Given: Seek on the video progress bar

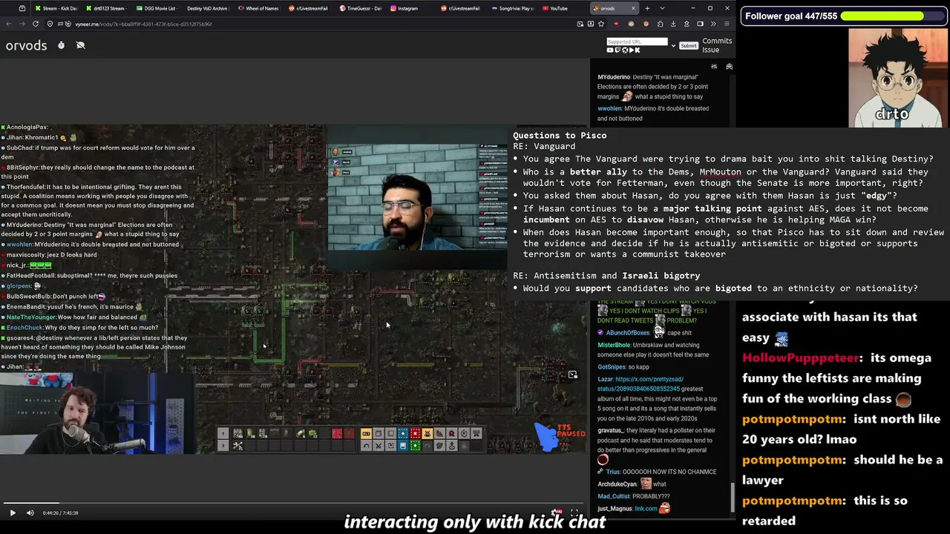Looking at the screenshot, I should (x=293, y=503).
